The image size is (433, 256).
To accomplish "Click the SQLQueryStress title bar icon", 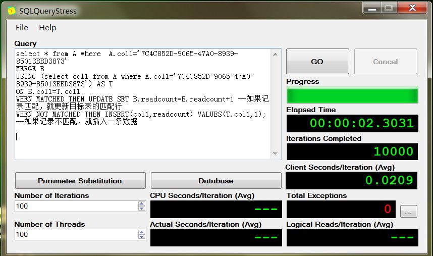I will click(11, 11).
